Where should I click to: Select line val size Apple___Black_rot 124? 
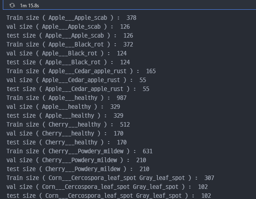pyautogui.click(x=67, y=53)
